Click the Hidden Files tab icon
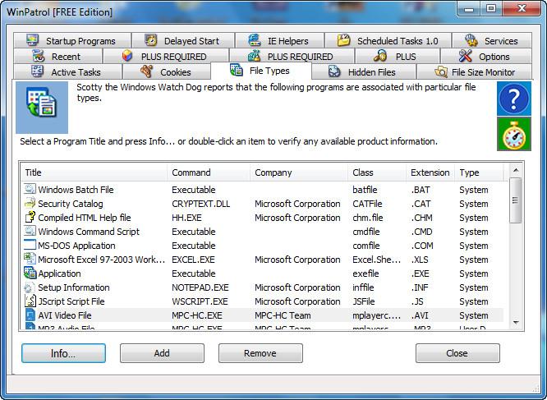The height and width of the screenshot is (400, 547). (334, 71)
